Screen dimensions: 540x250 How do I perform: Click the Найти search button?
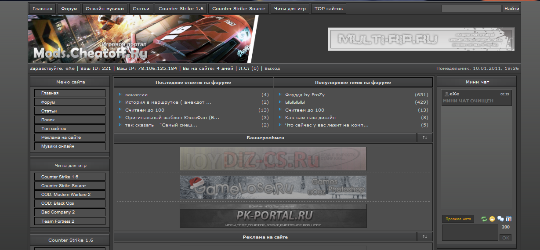[511, 8]
